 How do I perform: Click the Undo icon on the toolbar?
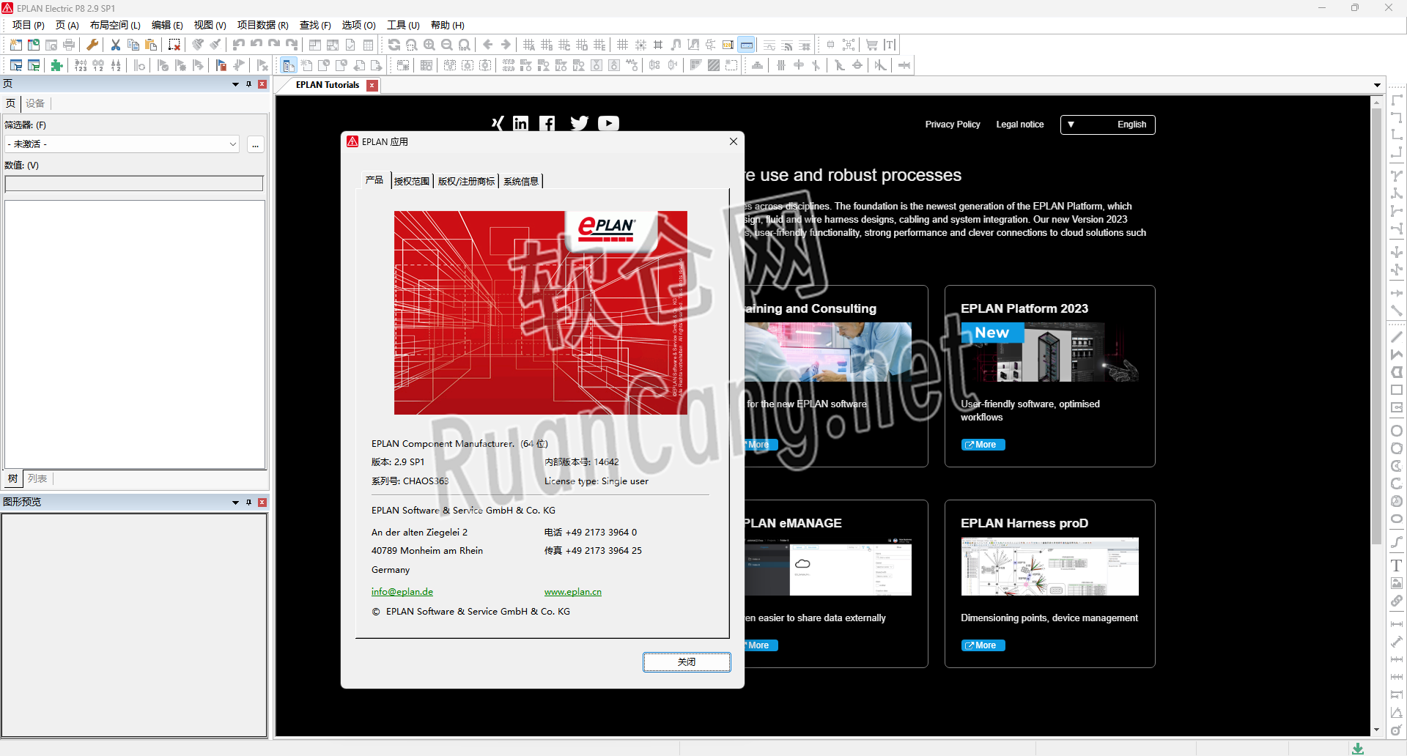pos(237,44)
